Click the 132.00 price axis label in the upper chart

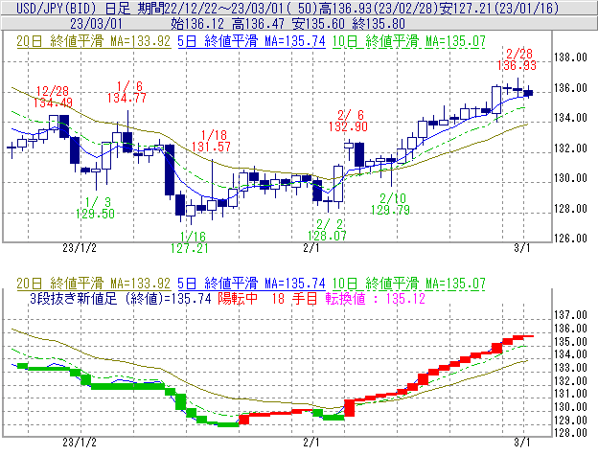pyautogui.click(x=570, y=148)
